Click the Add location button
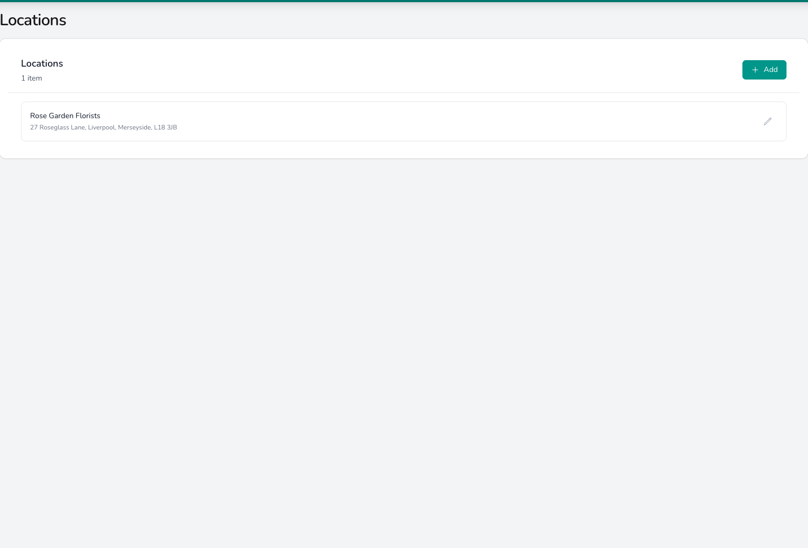 coord(764,70)
